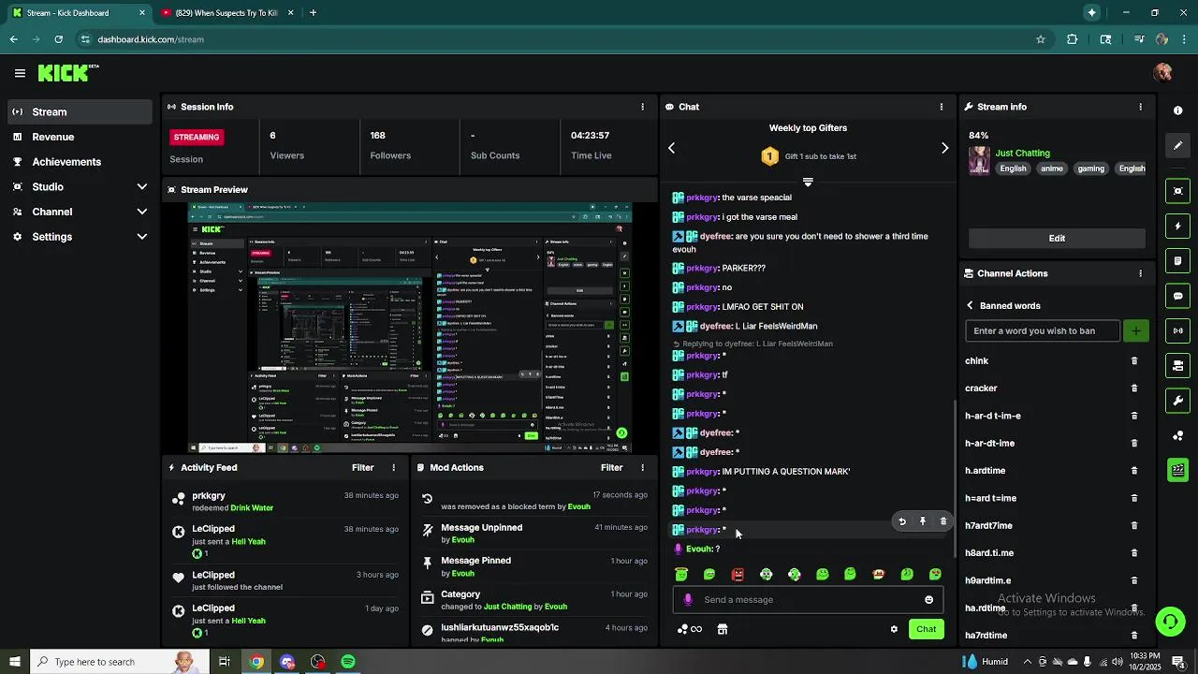Delete banned word 'h7ardt7ime'

(1134, 525)
